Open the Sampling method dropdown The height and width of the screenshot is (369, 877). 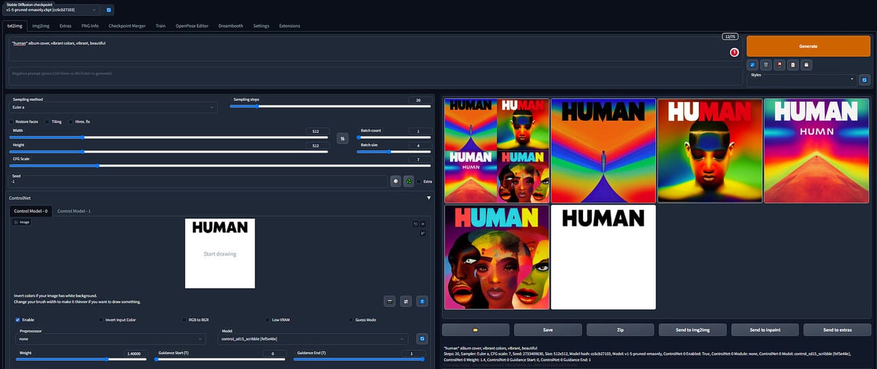pyautogui.click(x=113, y=107)
